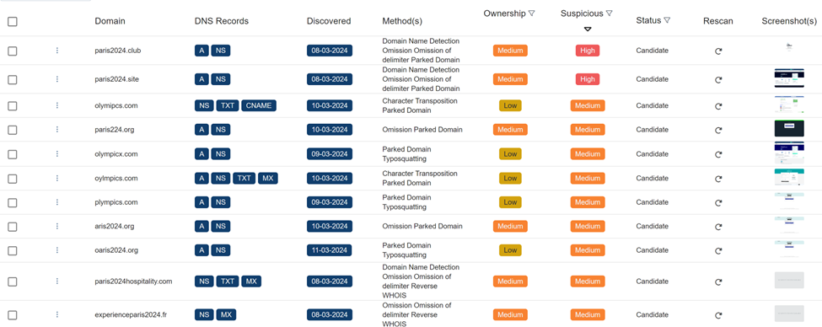This screenshot has height=327, width=822.
Task: Rescan the olymipcs.com domain
Action: pos(718,106)
